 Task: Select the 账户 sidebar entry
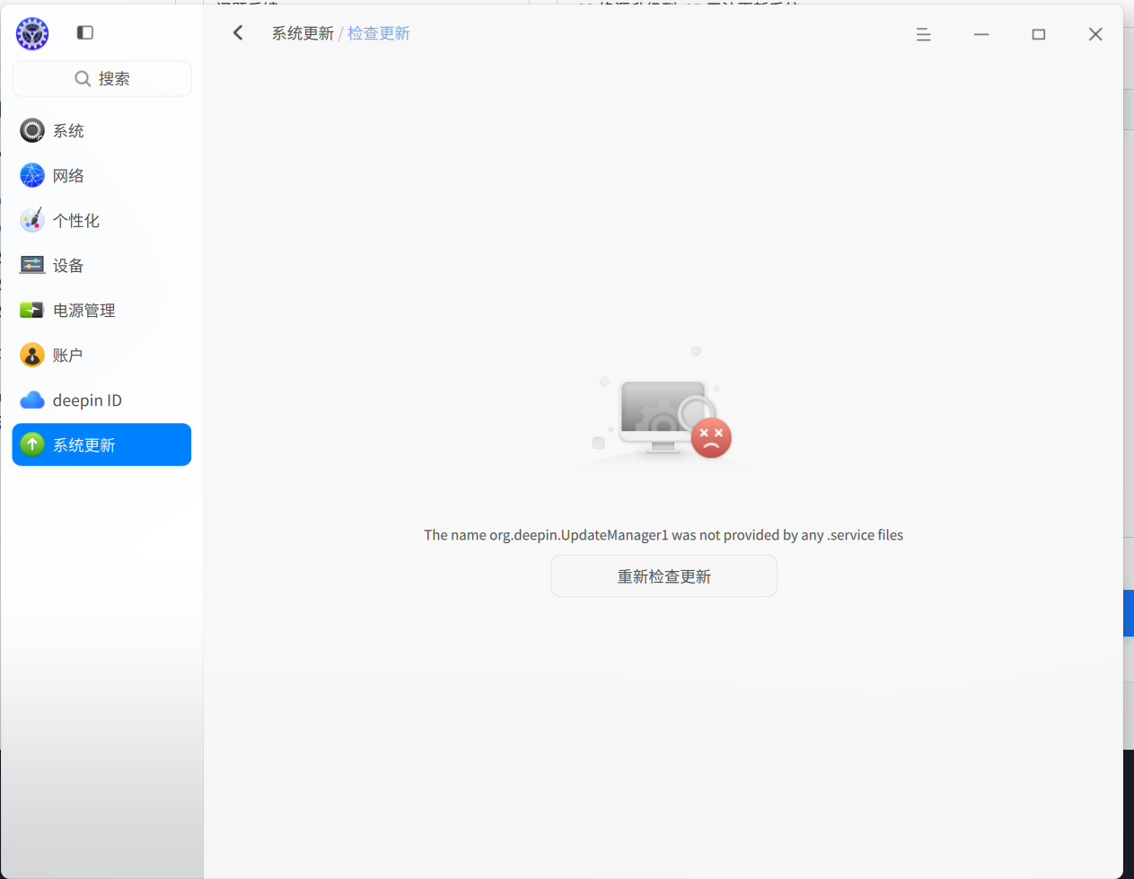click(101, 355)
